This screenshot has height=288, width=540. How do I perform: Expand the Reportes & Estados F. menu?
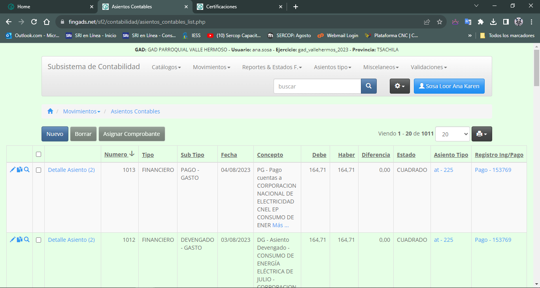pyautogui.click(x=272, y=67)
